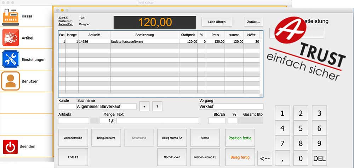The width and height of the screenshot is (354, 168).
Task: Open the Benutzer user icon
Action: point(11,81)
